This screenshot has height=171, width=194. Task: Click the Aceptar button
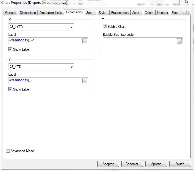click(108, 164)
